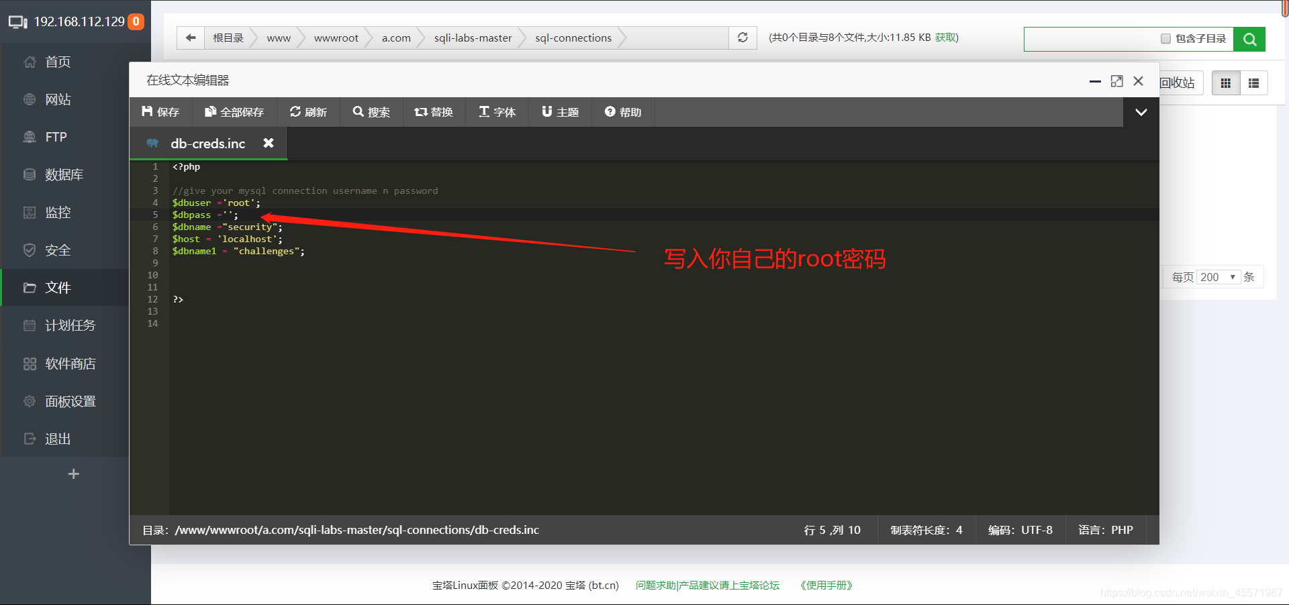
Task: Open the FTP section in sidebar
Action: point(56,137)
